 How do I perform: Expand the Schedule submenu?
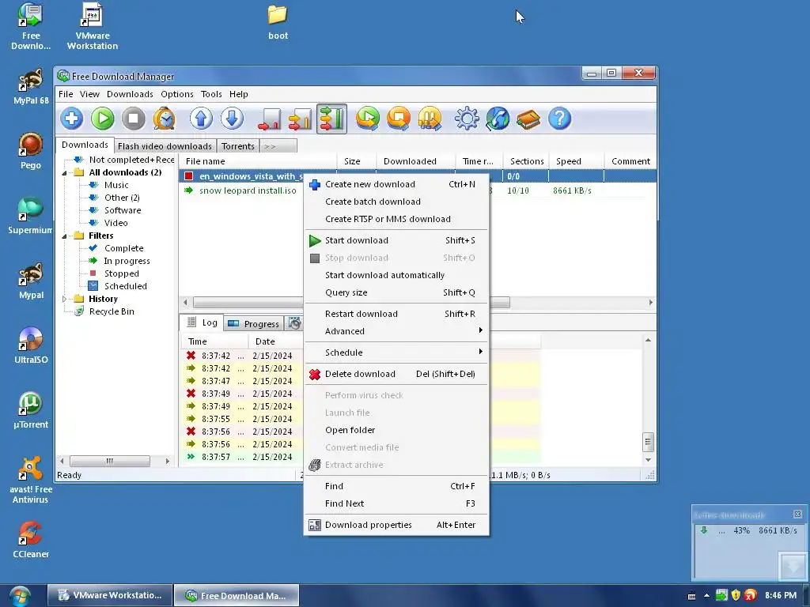pos(397,353)
